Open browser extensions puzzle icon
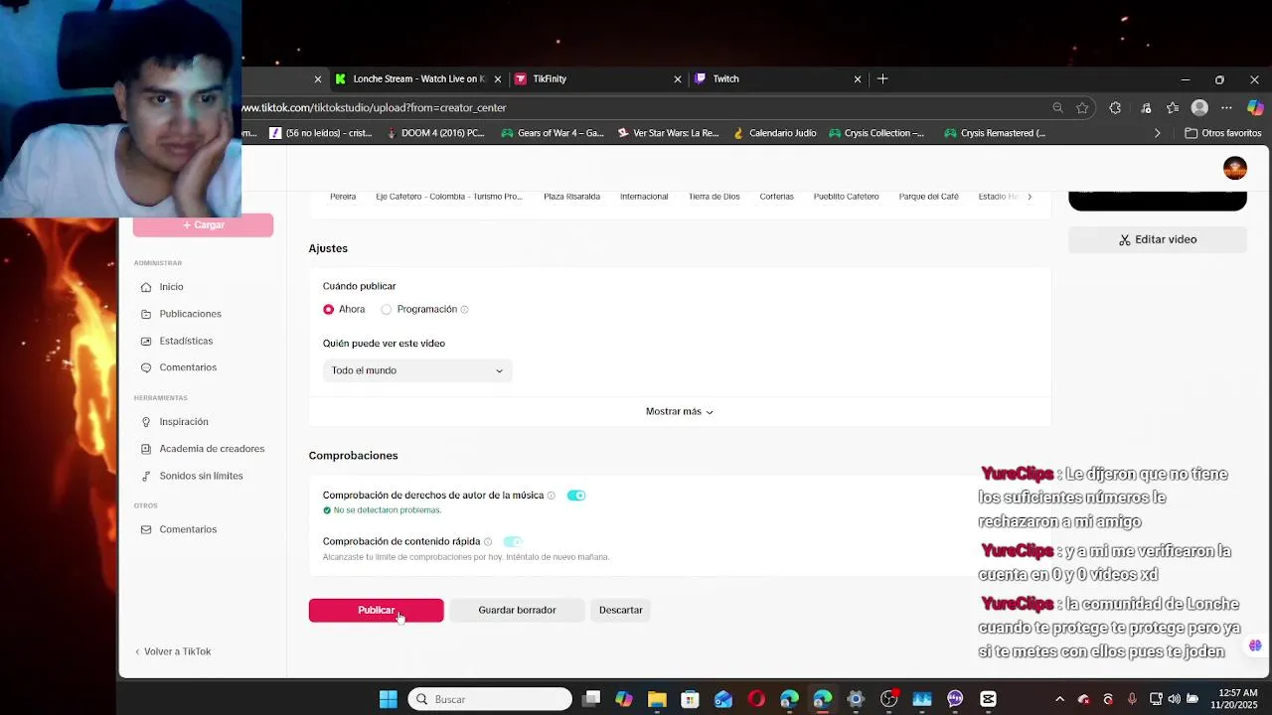This screenshot has height=715, width=1272. point(1115,107)
